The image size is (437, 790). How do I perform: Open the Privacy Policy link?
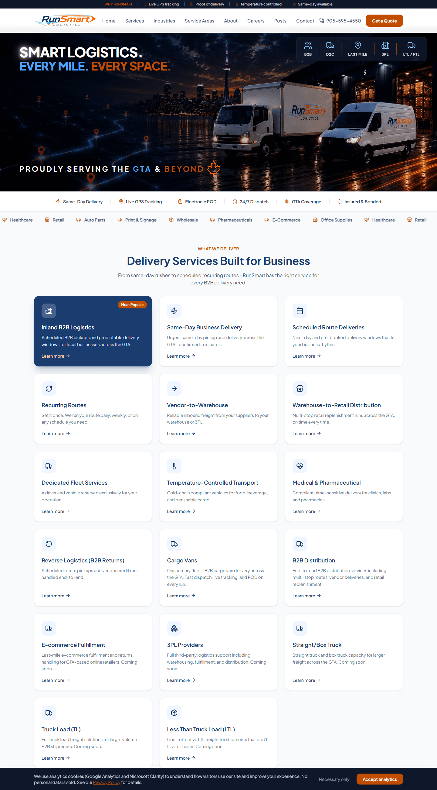107,782
